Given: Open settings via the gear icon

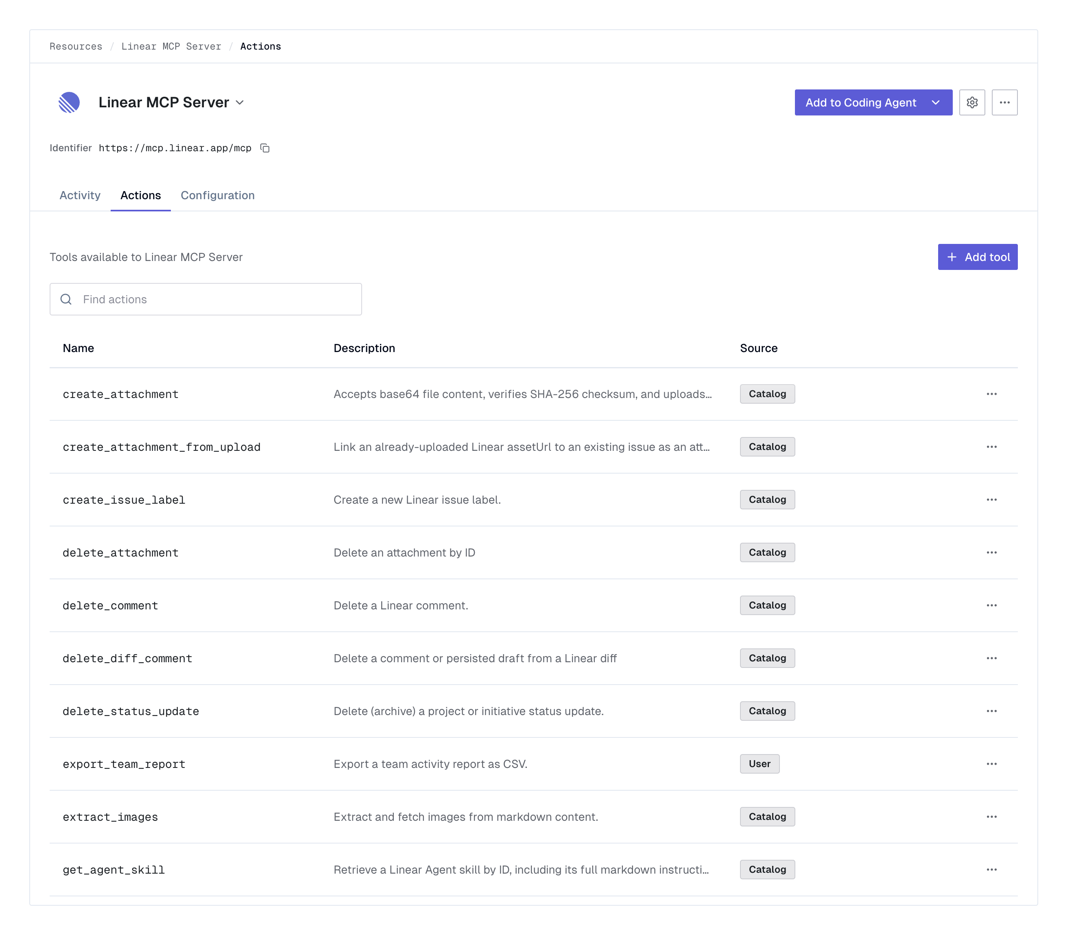Looking at the screenshot, I should point(971,102).
